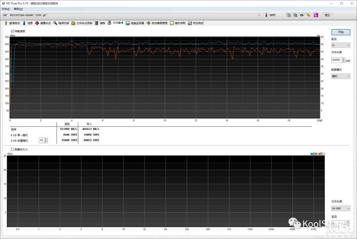
Task: Start the test with the 开始 button
Action: tap(341, 32)
